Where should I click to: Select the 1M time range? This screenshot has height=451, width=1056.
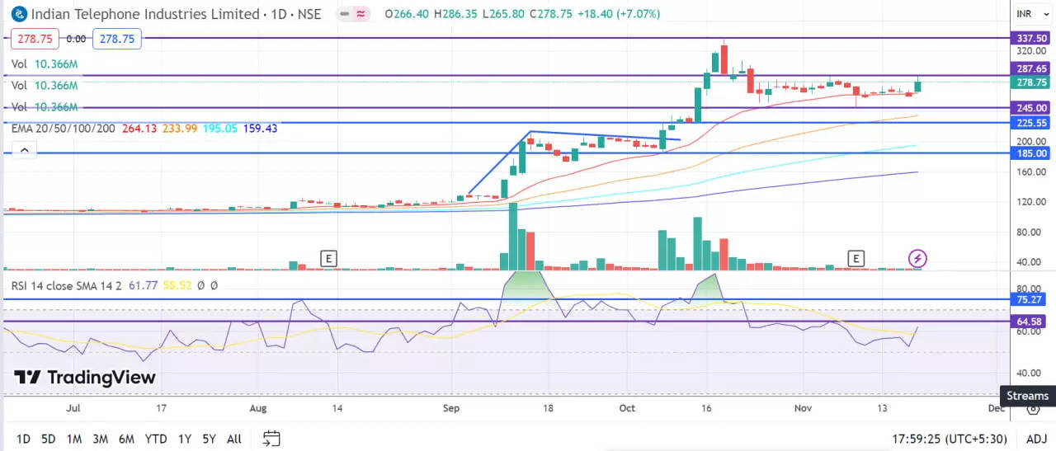[x=74, y=439]
